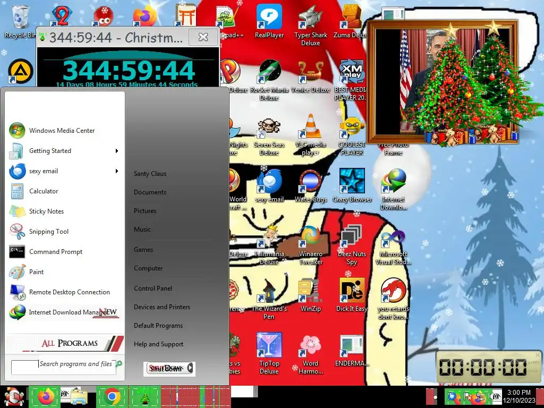This screenshot has width=544, height=408.
Task: Open Help and Support
Action: pos(158,344)
